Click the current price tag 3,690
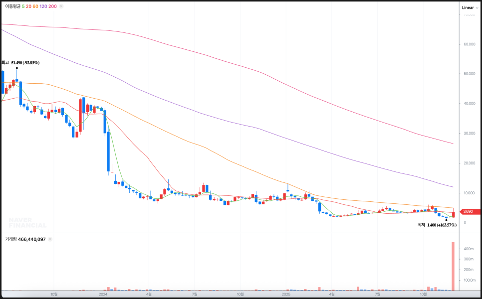The width and height of the screenshot is (482, 299). [468, 212]
